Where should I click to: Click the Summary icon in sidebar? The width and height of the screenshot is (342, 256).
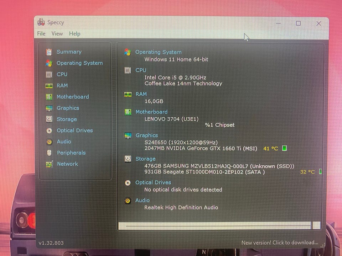49,52
